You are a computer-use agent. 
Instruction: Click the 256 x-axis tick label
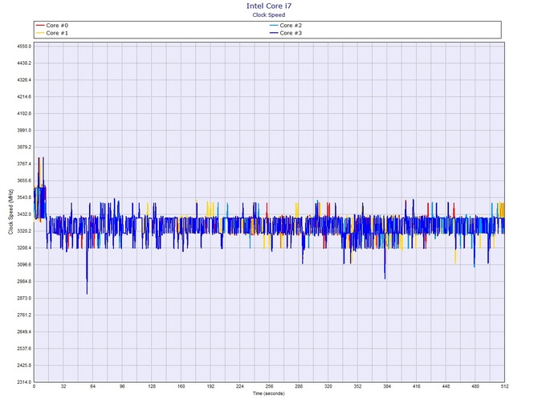(269, 386)
